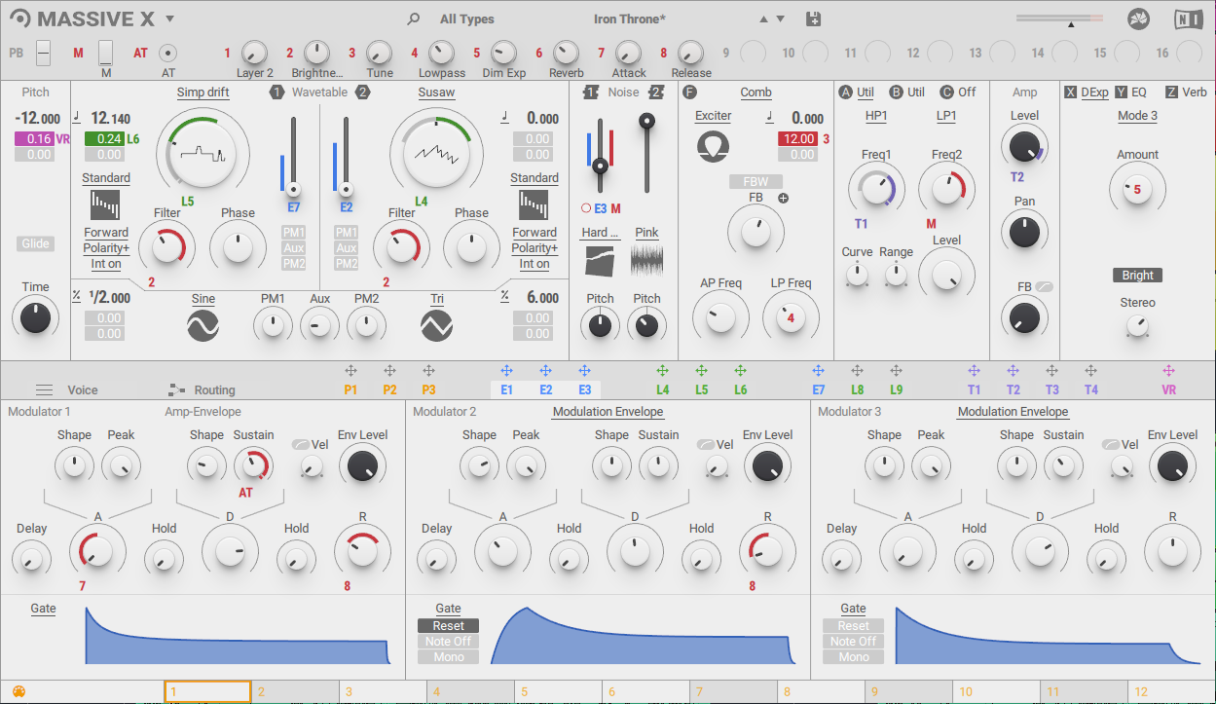Select the Tri wavetable icon
1216x704 pixels.
(436, 323)
